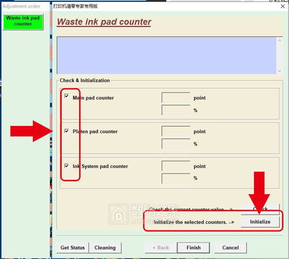The height and width of the screenshot is (259, 289).
Task: Focus the Platen pad counter percent field
Action: tap(176, 144)
